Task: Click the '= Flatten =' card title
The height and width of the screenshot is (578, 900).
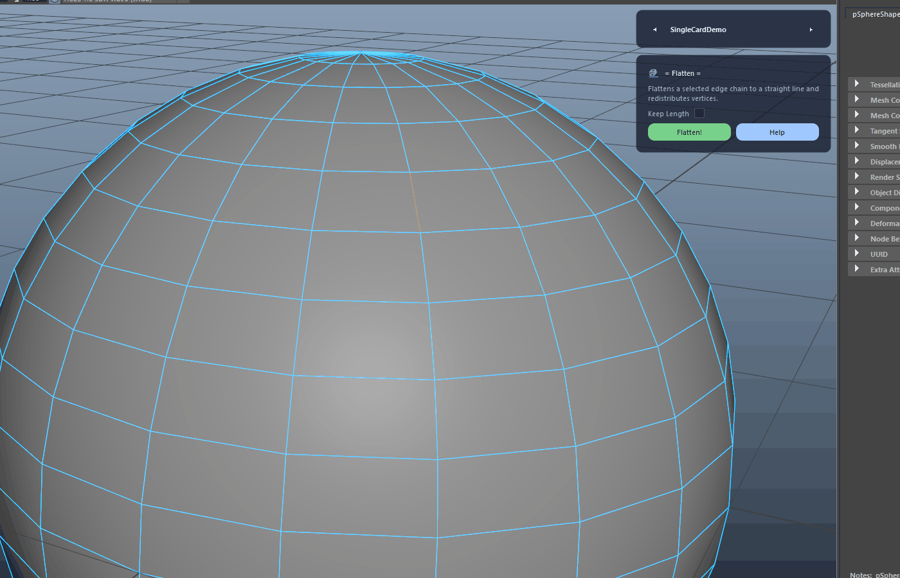Action: pyautogui.click(x=683, y=73)
